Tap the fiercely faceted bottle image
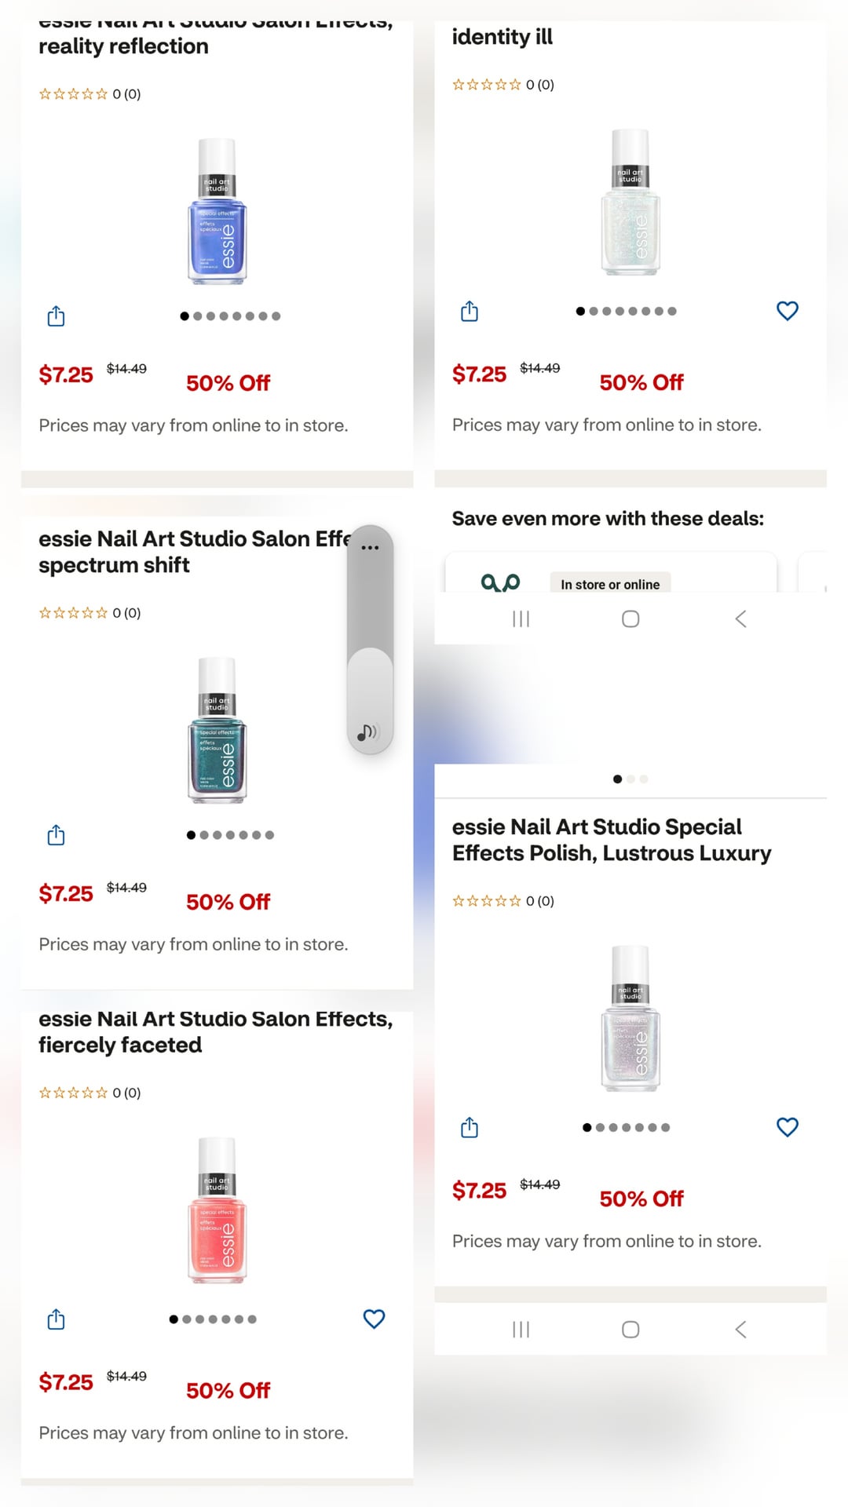848x1507 pixels. 217,1210
